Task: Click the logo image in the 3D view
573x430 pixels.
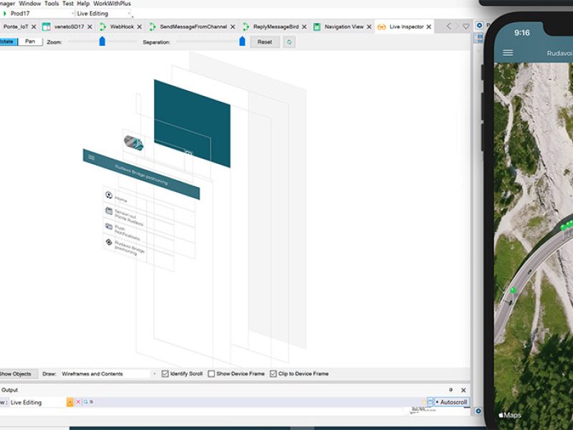Action: tap(134, 143)
